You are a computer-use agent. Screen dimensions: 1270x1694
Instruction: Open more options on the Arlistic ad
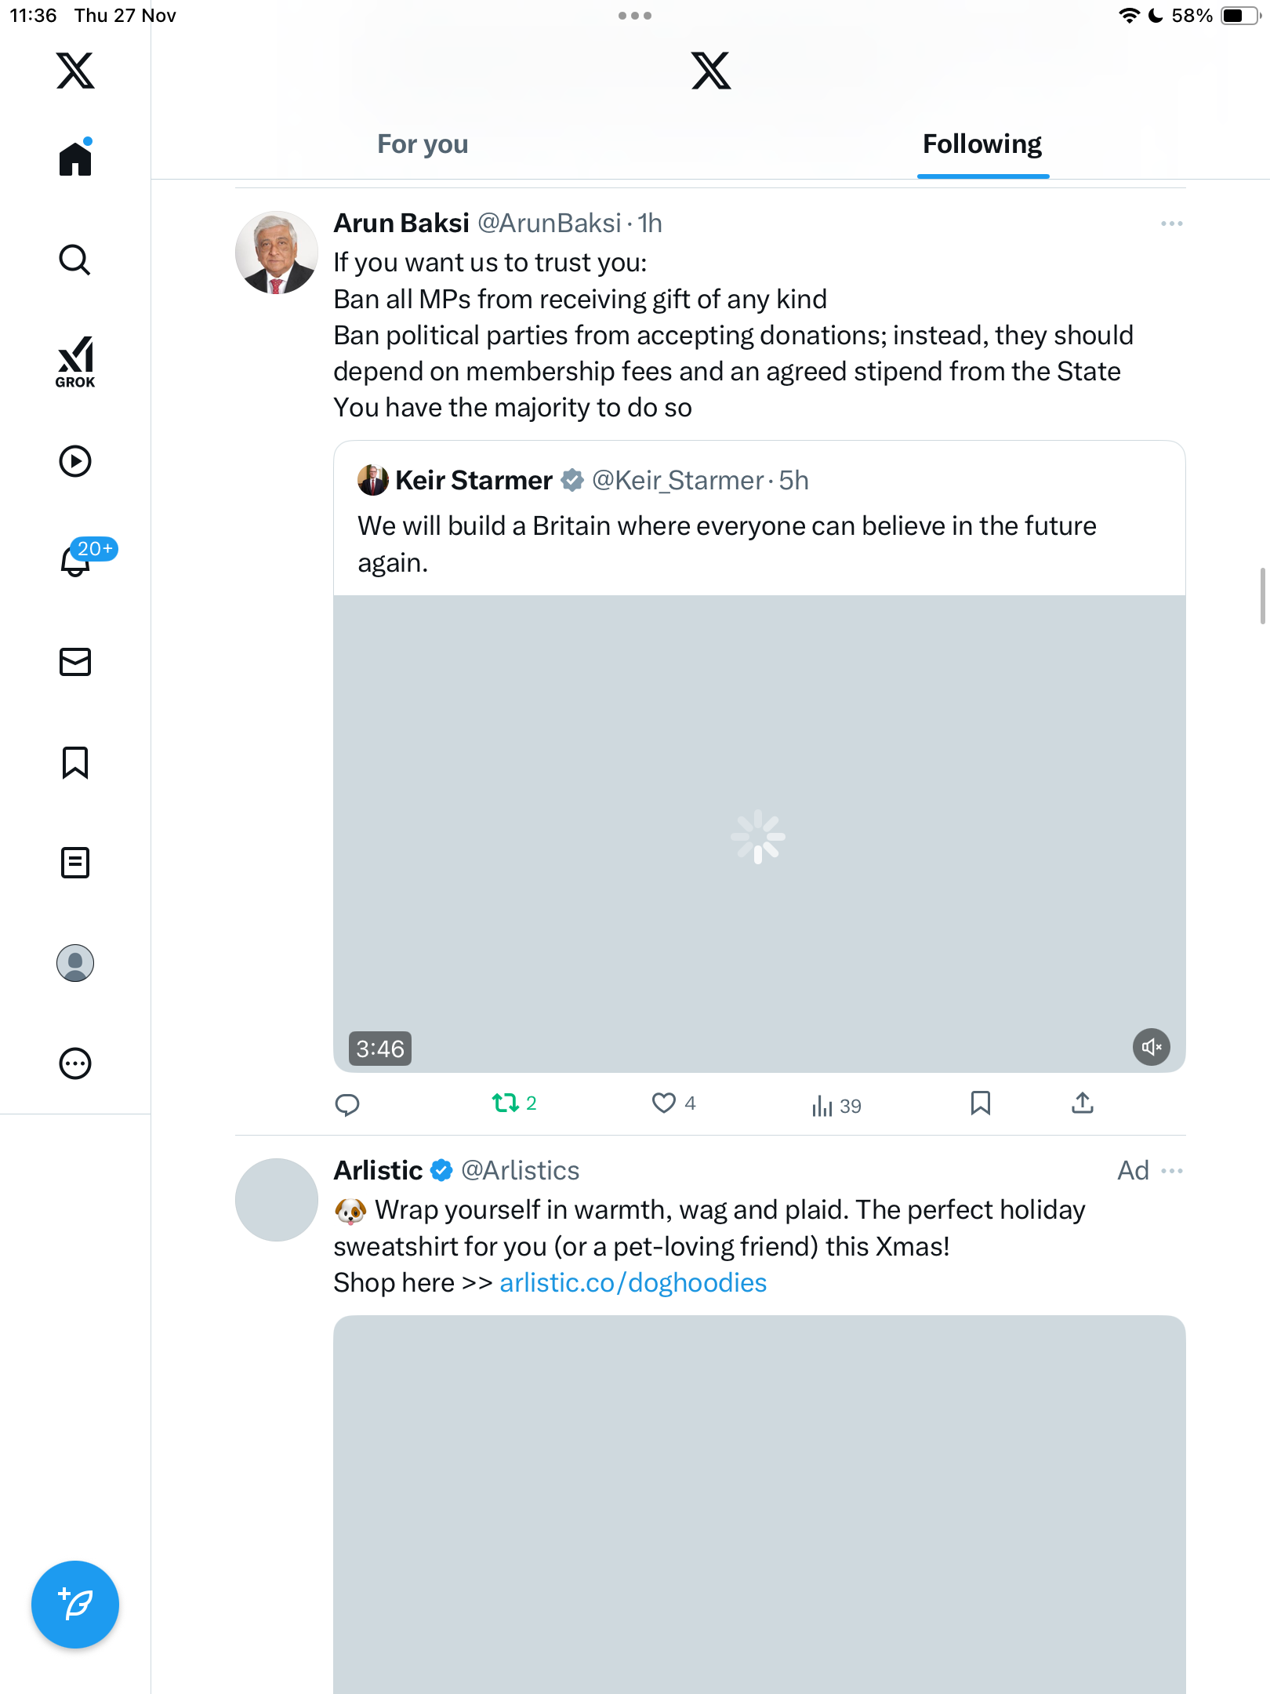(x=1171, y=1171)
